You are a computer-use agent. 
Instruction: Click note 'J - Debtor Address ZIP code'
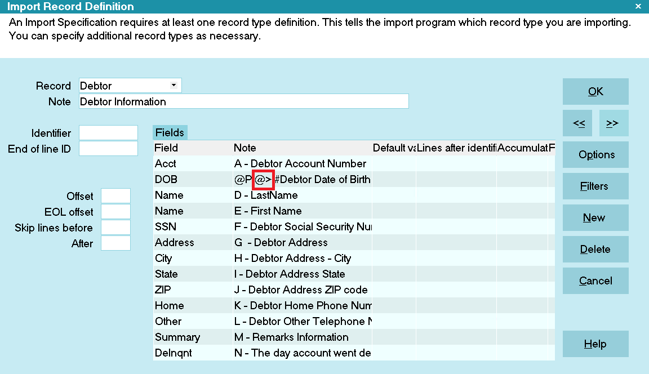pyautogui.click(x=302, y=290)
